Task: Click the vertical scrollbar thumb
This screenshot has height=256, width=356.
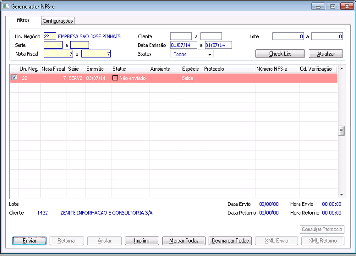Action: 341,131
